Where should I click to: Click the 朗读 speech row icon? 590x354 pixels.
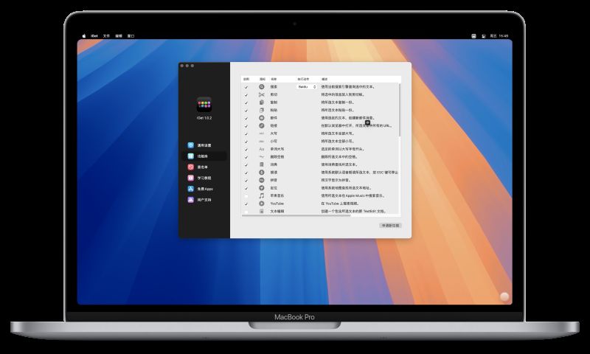point(261,172)
